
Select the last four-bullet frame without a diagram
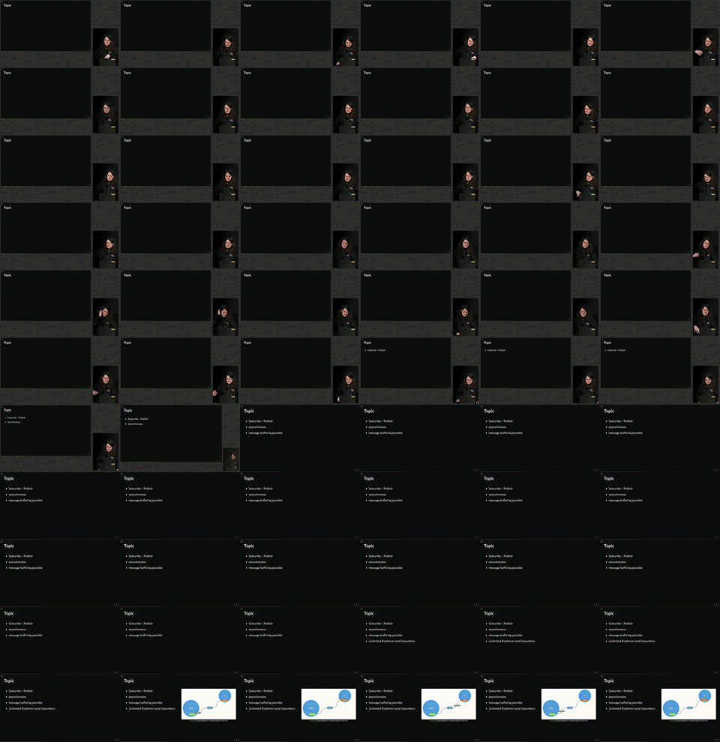[x=60, y=708]
